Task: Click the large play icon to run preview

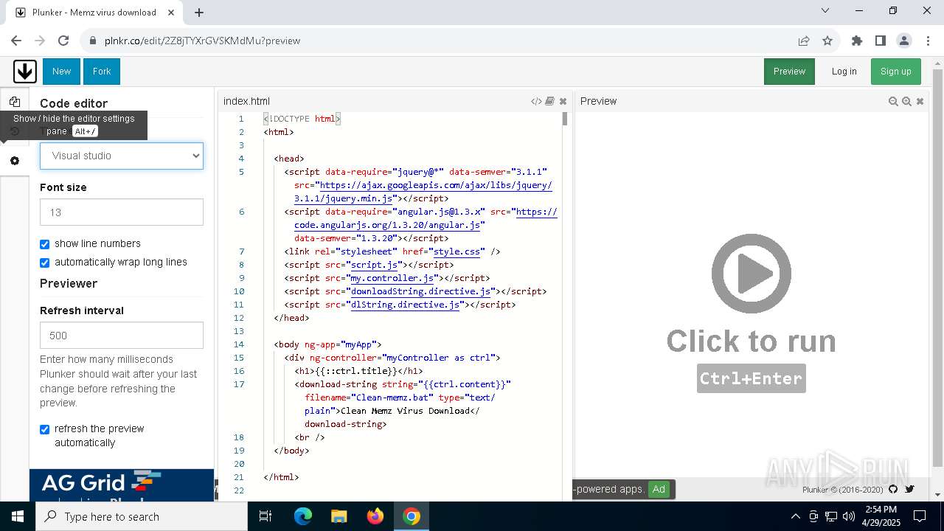Action: coord(752,274)
